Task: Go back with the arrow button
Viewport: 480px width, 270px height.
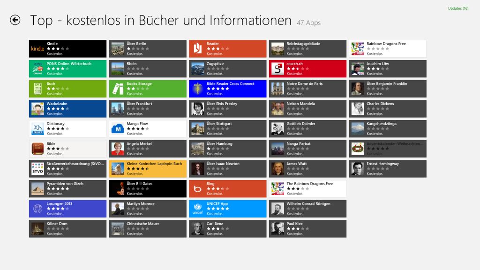Action: point(15,20)
